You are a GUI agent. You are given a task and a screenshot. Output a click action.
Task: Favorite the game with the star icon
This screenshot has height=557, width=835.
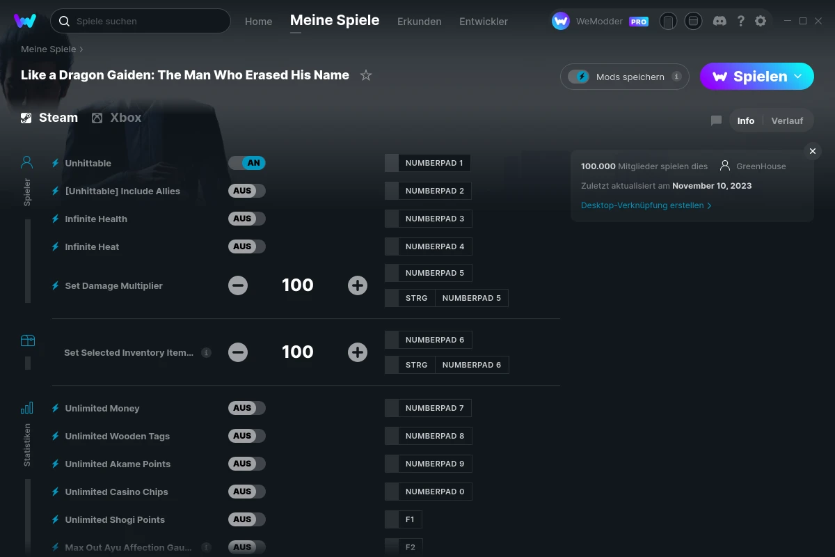(x=366, y=75)
